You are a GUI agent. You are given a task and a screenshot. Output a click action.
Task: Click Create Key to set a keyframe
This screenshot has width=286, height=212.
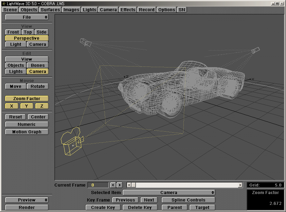(x=103, y=207)
